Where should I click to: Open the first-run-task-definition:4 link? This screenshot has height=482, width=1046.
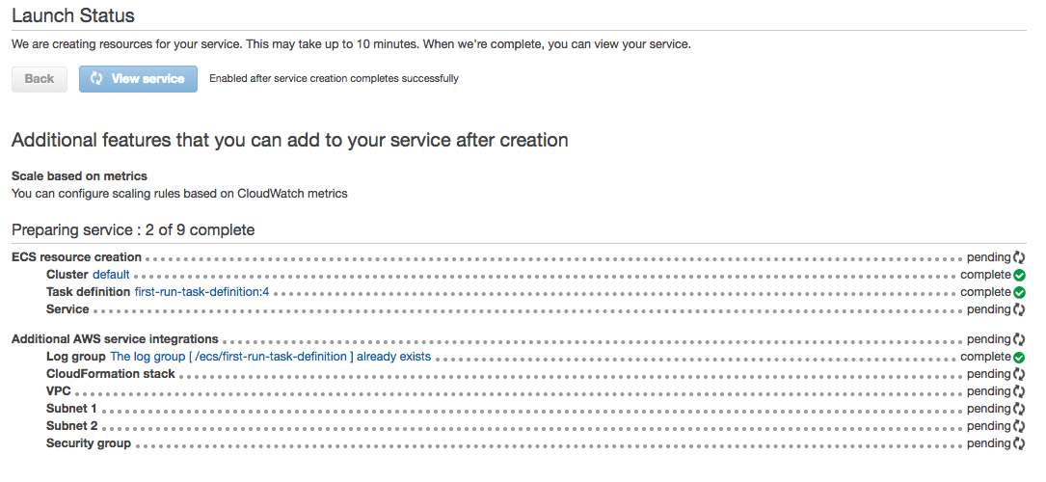pos(201,292)
